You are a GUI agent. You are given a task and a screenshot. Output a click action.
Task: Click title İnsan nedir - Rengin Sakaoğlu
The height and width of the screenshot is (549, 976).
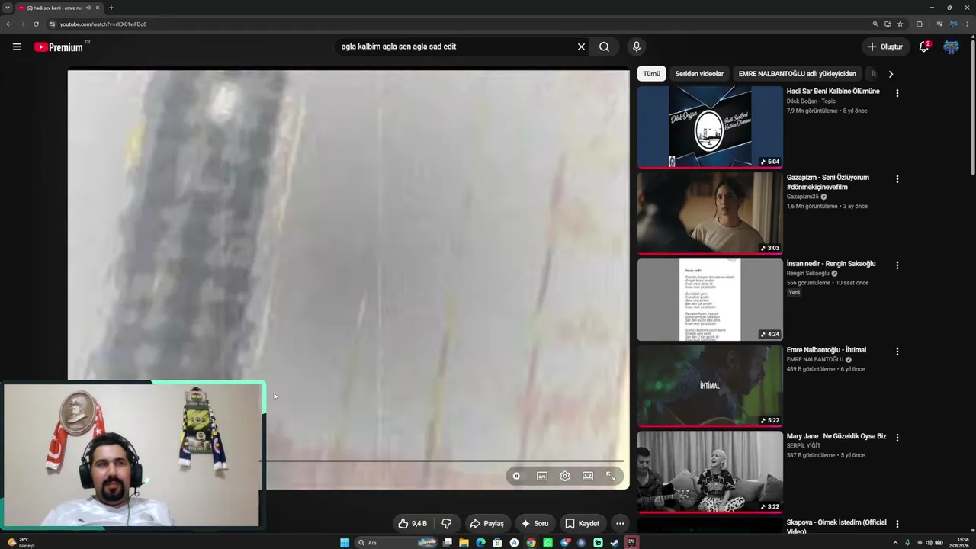[831, 264]
